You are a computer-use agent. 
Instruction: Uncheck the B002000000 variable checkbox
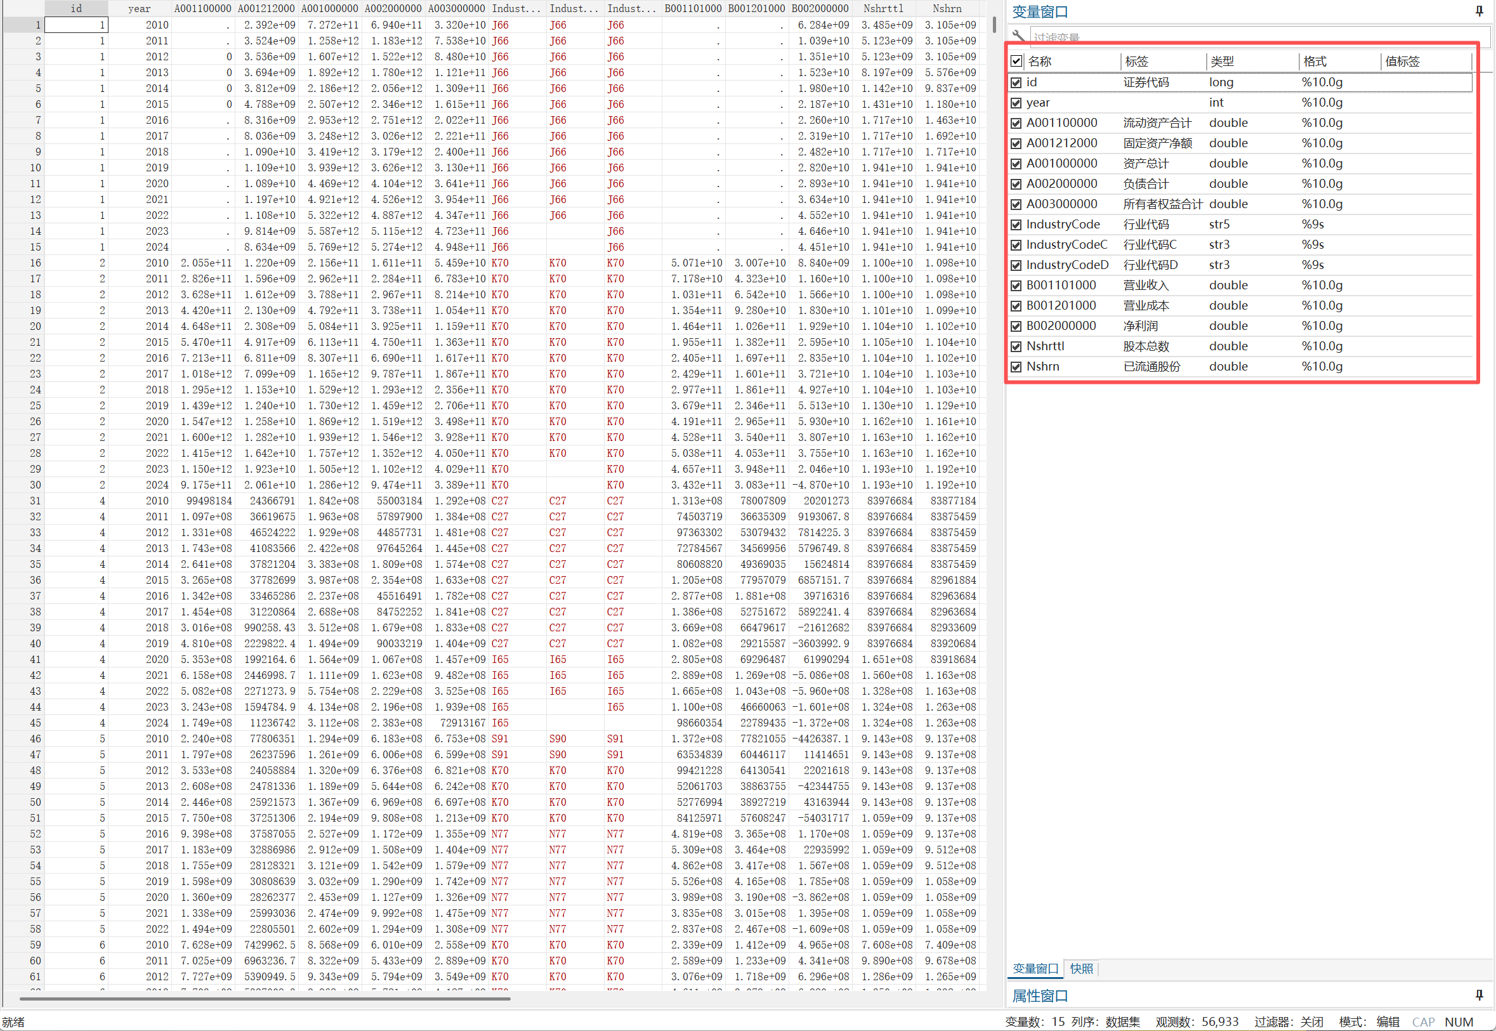coord(1016,326)
